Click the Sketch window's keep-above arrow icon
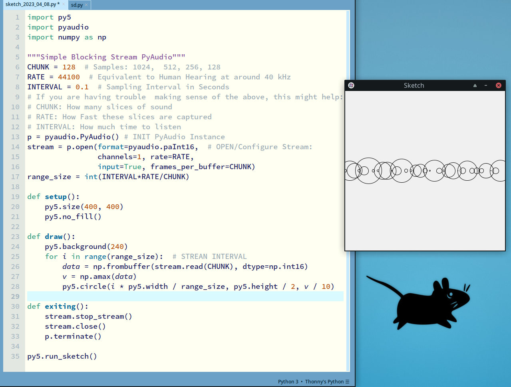This screenshot has height=387, width=511. [475, 85]
